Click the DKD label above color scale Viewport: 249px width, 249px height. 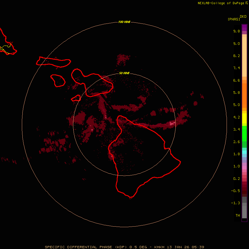coord(243,17)
